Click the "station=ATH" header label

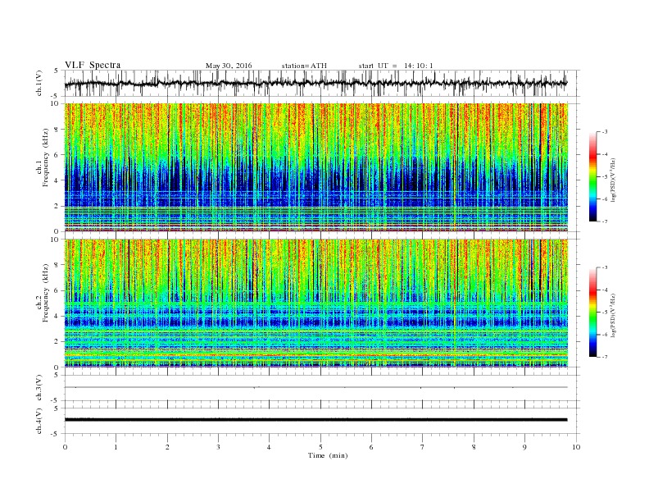coord(304,66)
